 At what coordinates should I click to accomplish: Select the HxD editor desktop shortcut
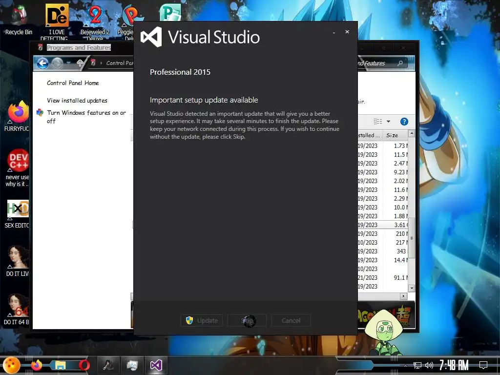[18, 214]
